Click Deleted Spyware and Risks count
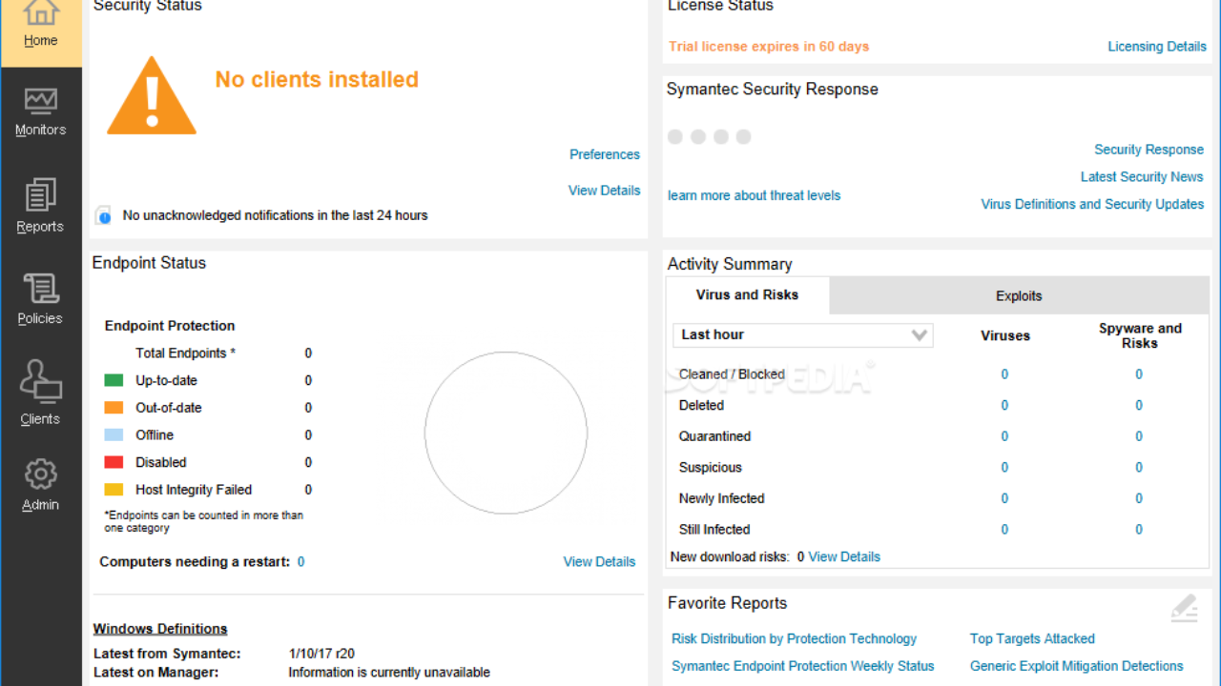The image size is (1221, 686). tap(1139, 406)
